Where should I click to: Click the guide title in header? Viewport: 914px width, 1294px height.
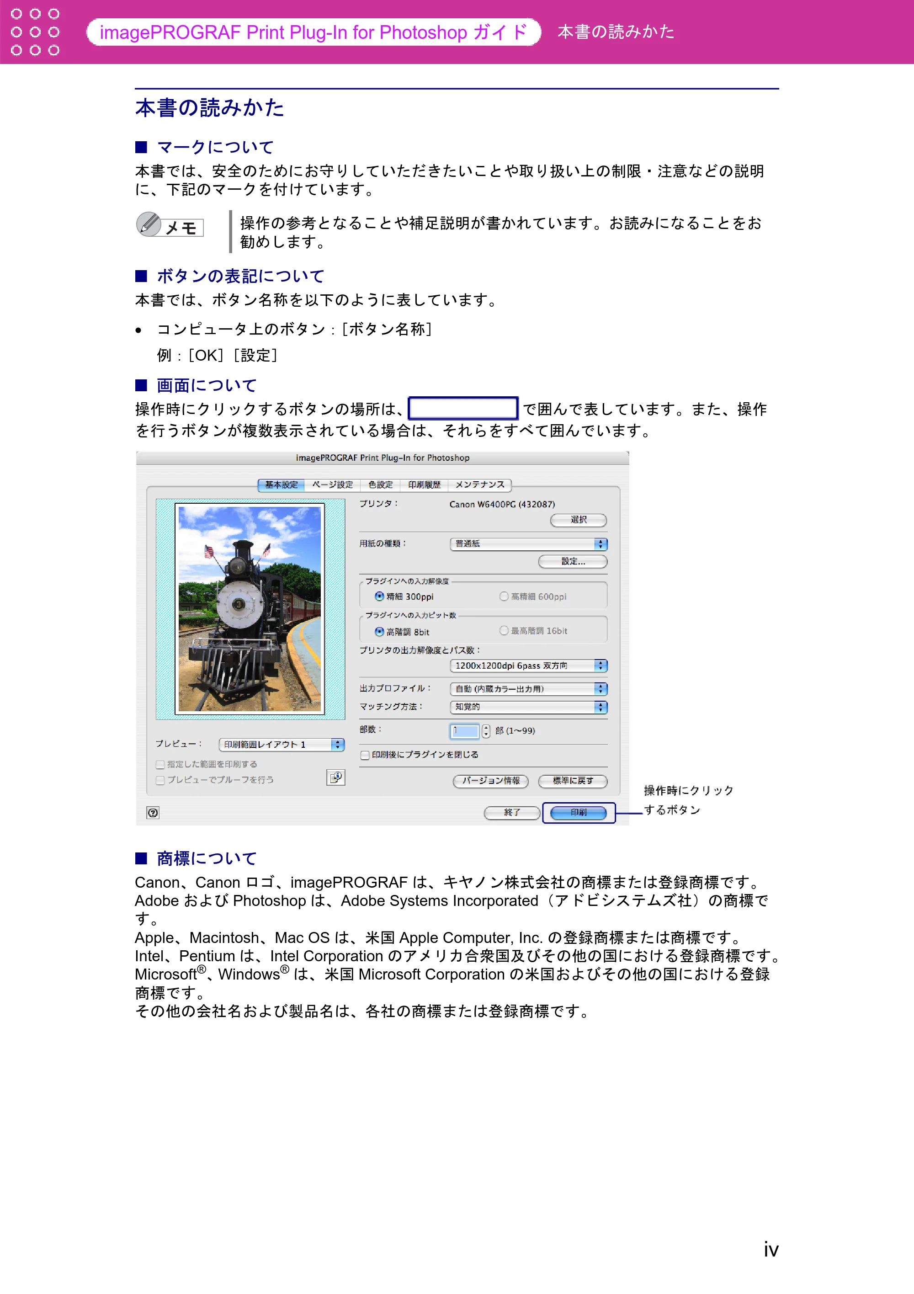pos(314,32)
